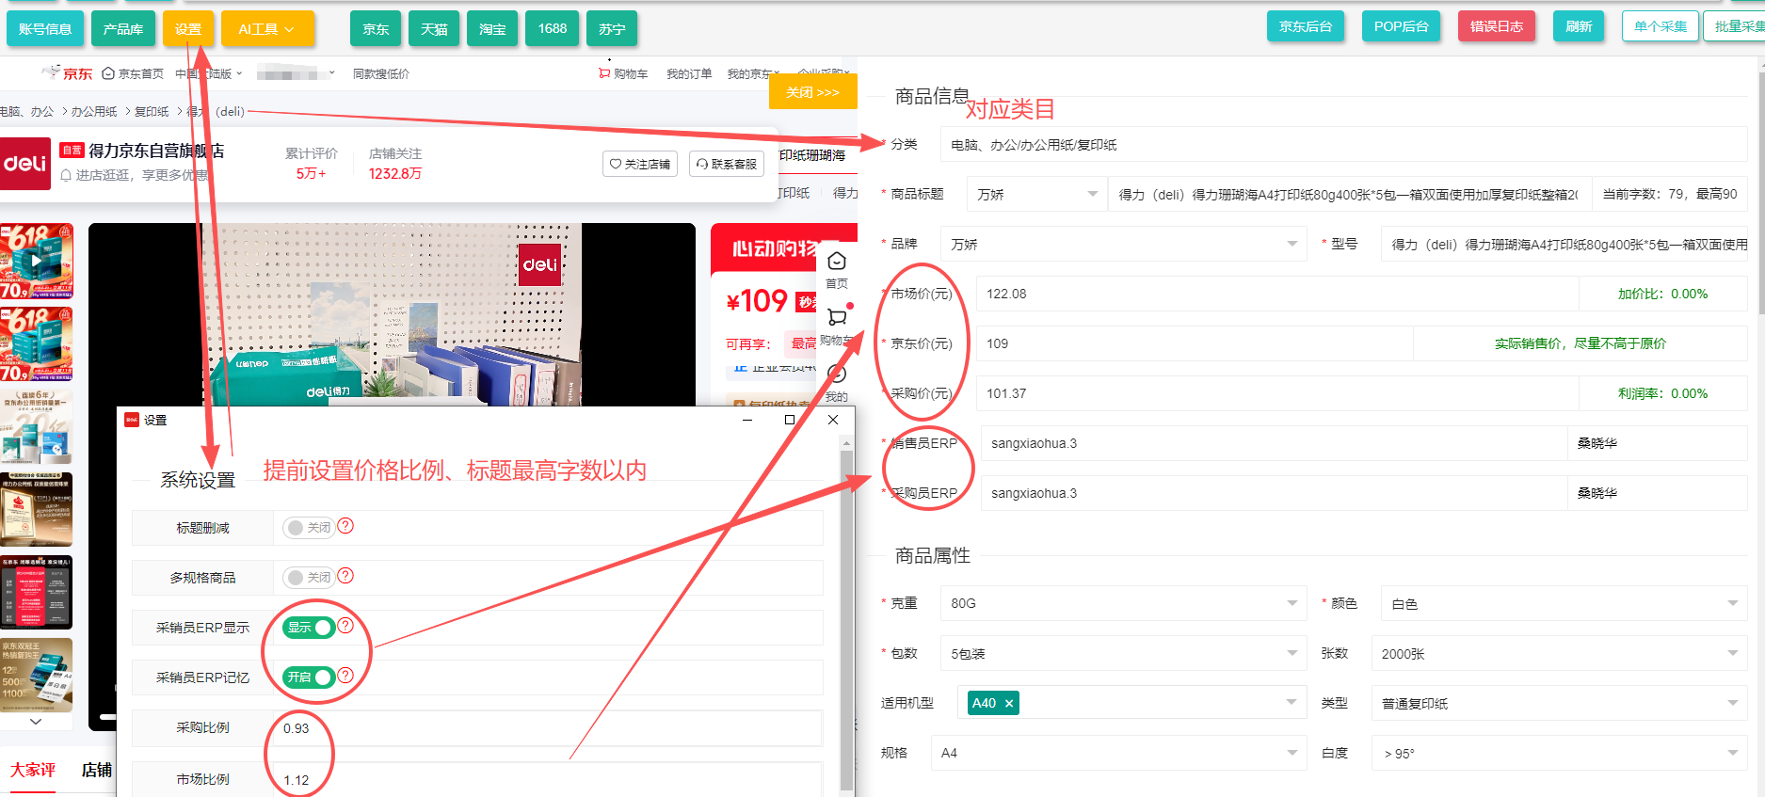
Task: Open the 账号信息 tab
Action: click(45, 29)
